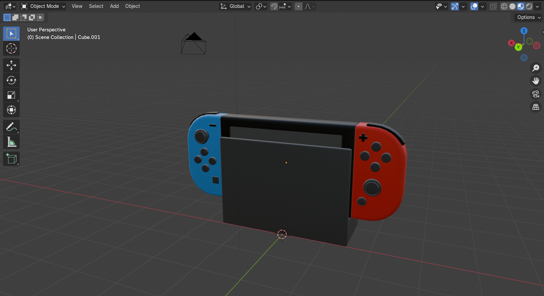Toggle snapping magnet on
This screenshot has height=296, width=544.
coord(274,6)
